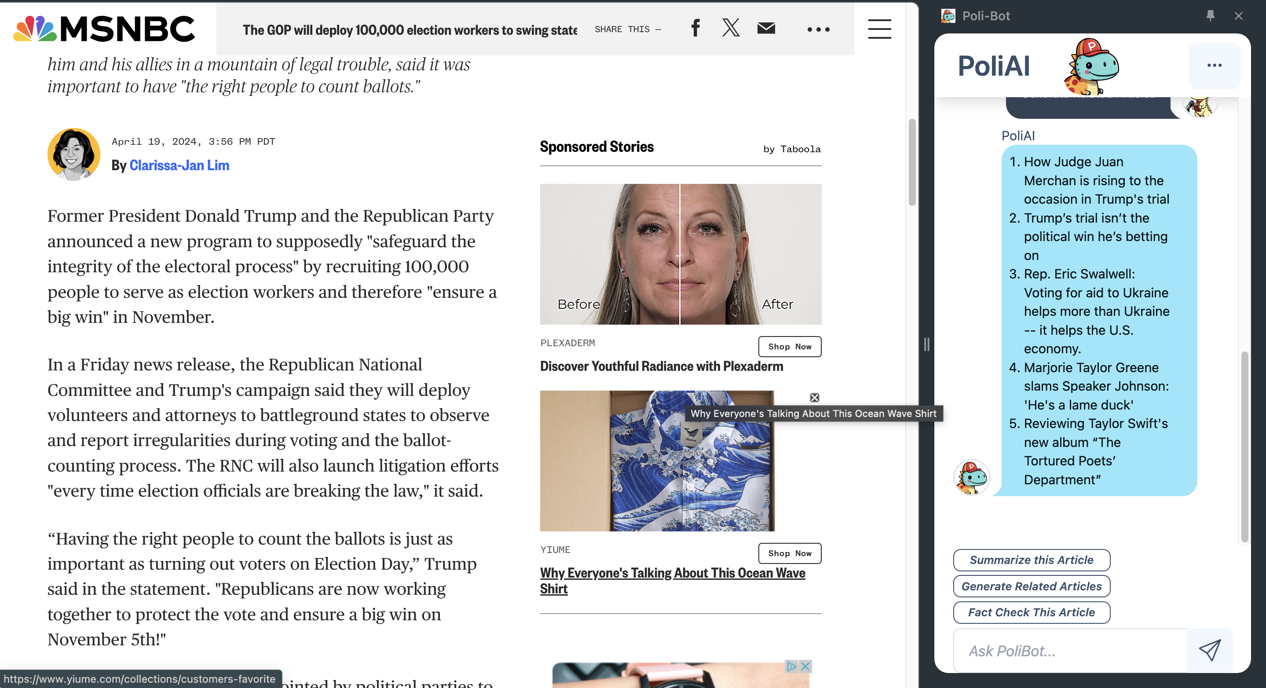Share article via X icon

731,28
